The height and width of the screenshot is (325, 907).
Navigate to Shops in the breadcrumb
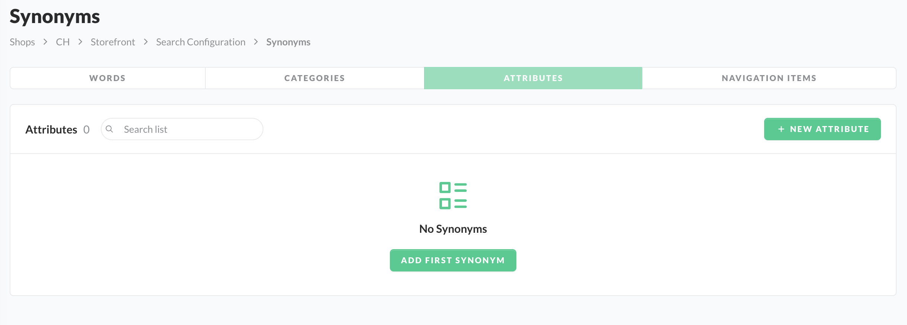pos(22,42)
